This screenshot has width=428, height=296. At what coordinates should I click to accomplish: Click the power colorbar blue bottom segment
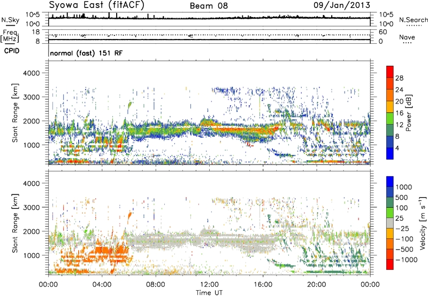390,153
